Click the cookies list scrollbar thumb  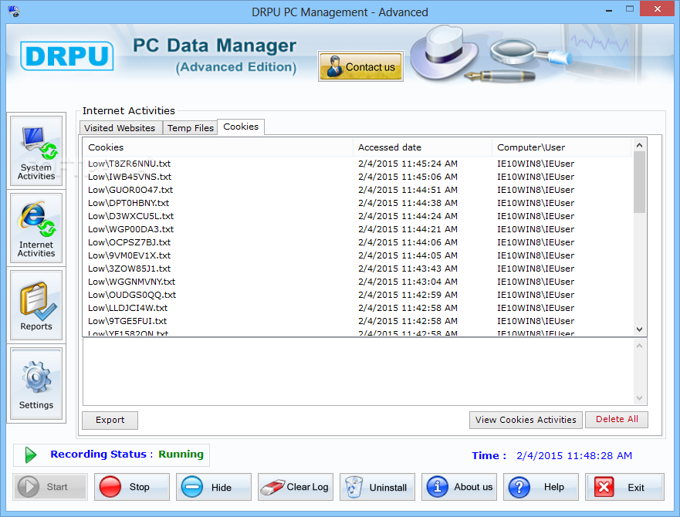pos(639,182)
